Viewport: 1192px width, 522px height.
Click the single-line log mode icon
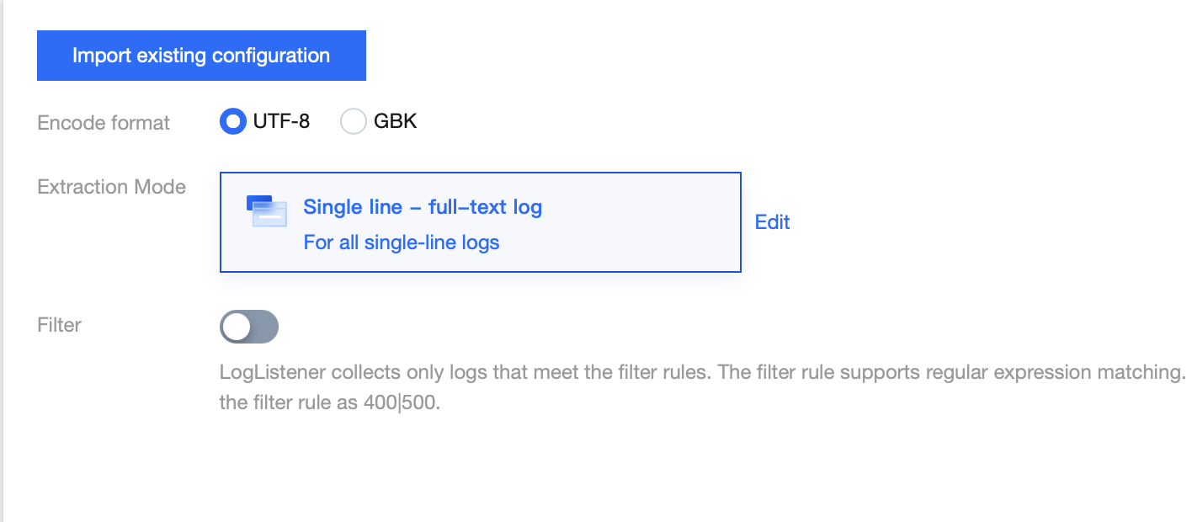click(x=267, y=211)
